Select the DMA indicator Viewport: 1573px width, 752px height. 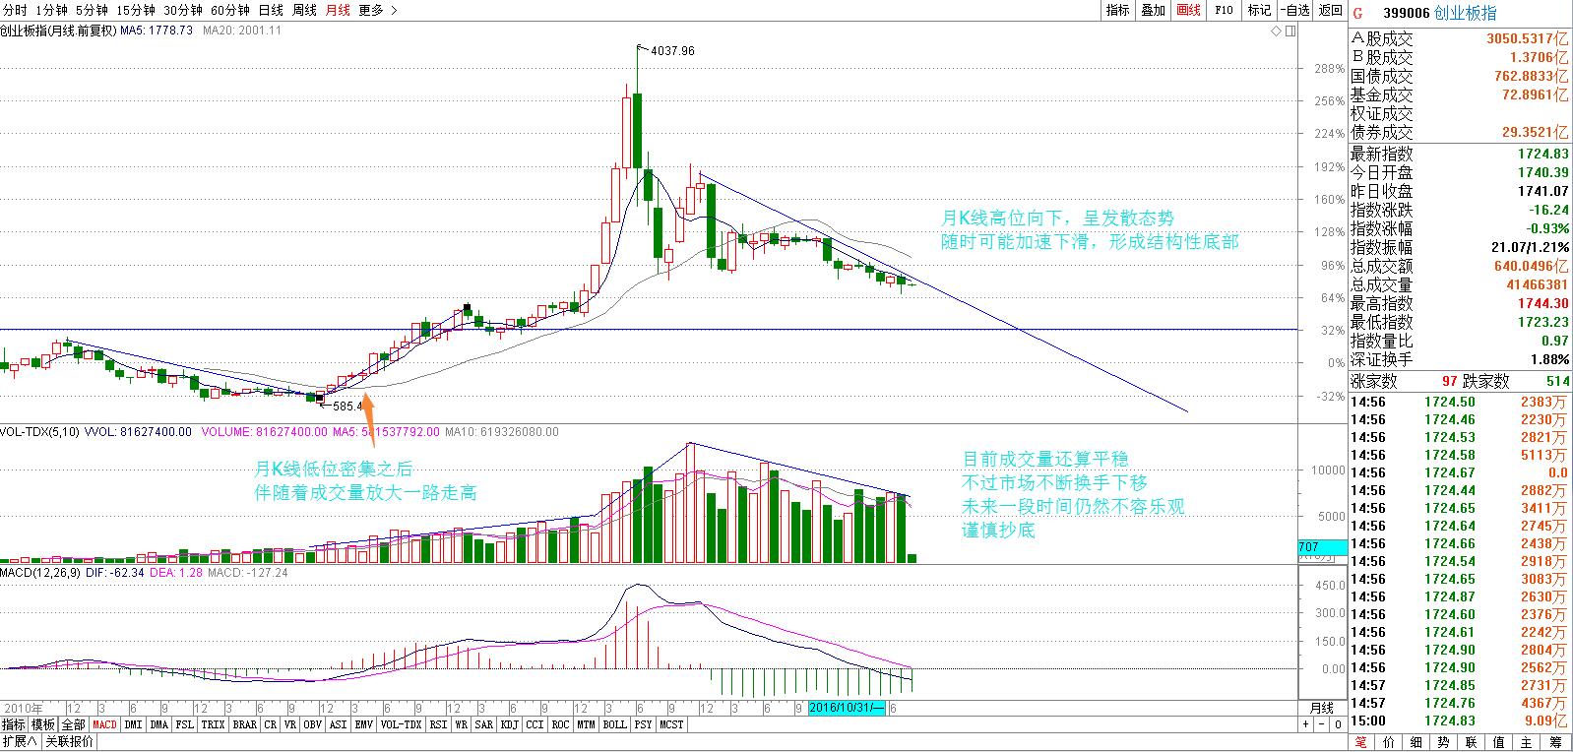click(x=159, y=724)
